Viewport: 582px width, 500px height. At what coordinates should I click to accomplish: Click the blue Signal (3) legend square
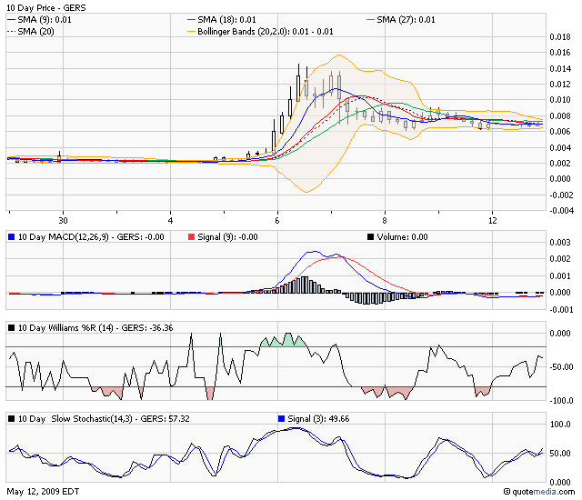click(281, 418)
